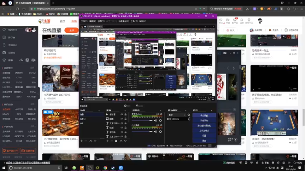Pop out the 场景 scenes dock header icon
Viewport: 305px width, 171px height.
pyautogui.click(x=99, y=111)
